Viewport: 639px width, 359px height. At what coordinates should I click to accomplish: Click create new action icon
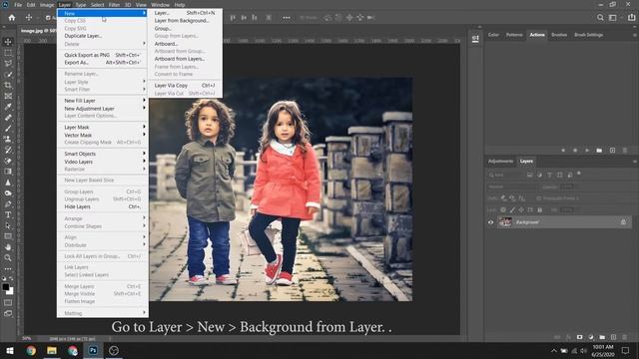tap(612, 151)
